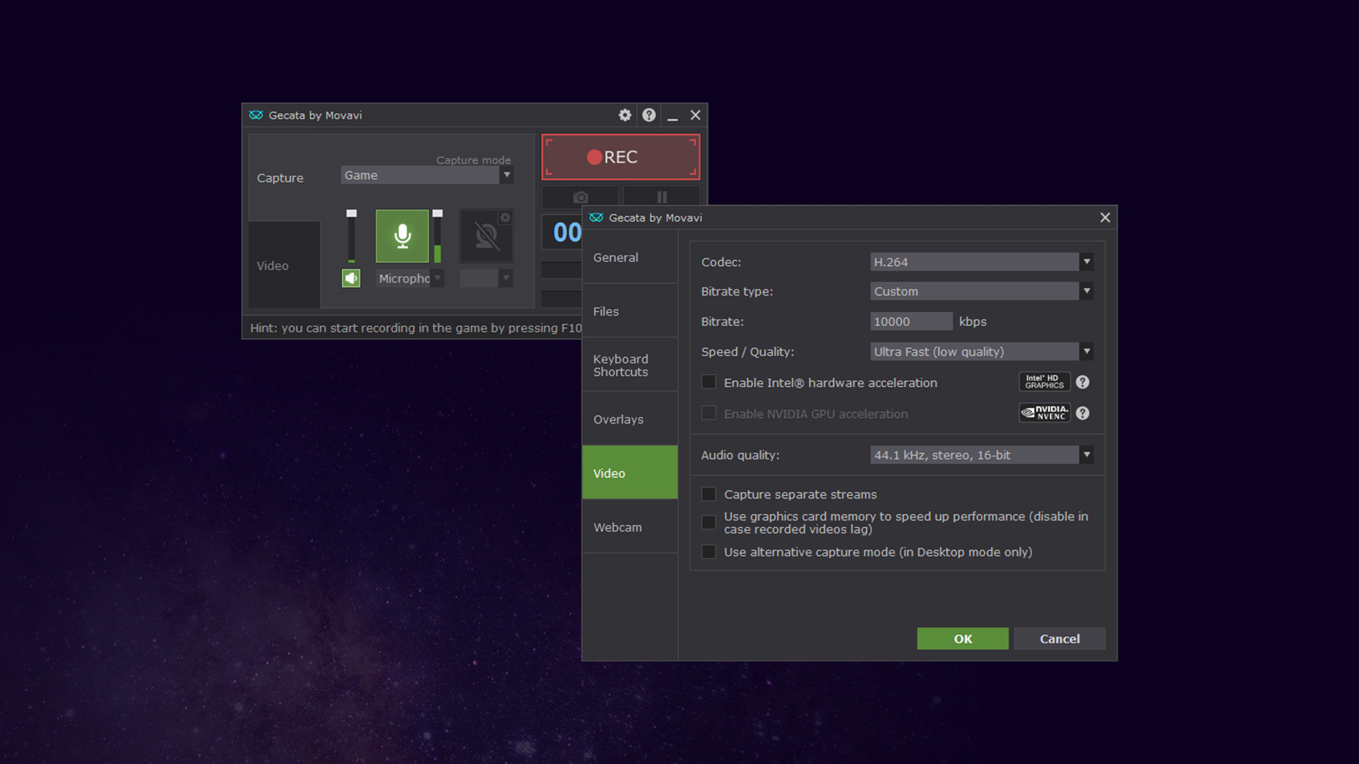Minimize the main Gecata window
The height and width of the screenshot is (764, 1359).
click(672, 115)
